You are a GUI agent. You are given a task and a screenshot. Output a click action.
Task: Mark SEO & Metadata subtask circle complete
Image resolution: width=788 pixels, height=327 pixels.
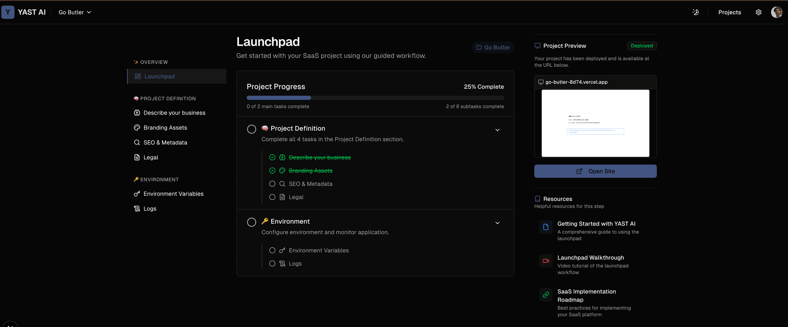(x=272, y=184)
